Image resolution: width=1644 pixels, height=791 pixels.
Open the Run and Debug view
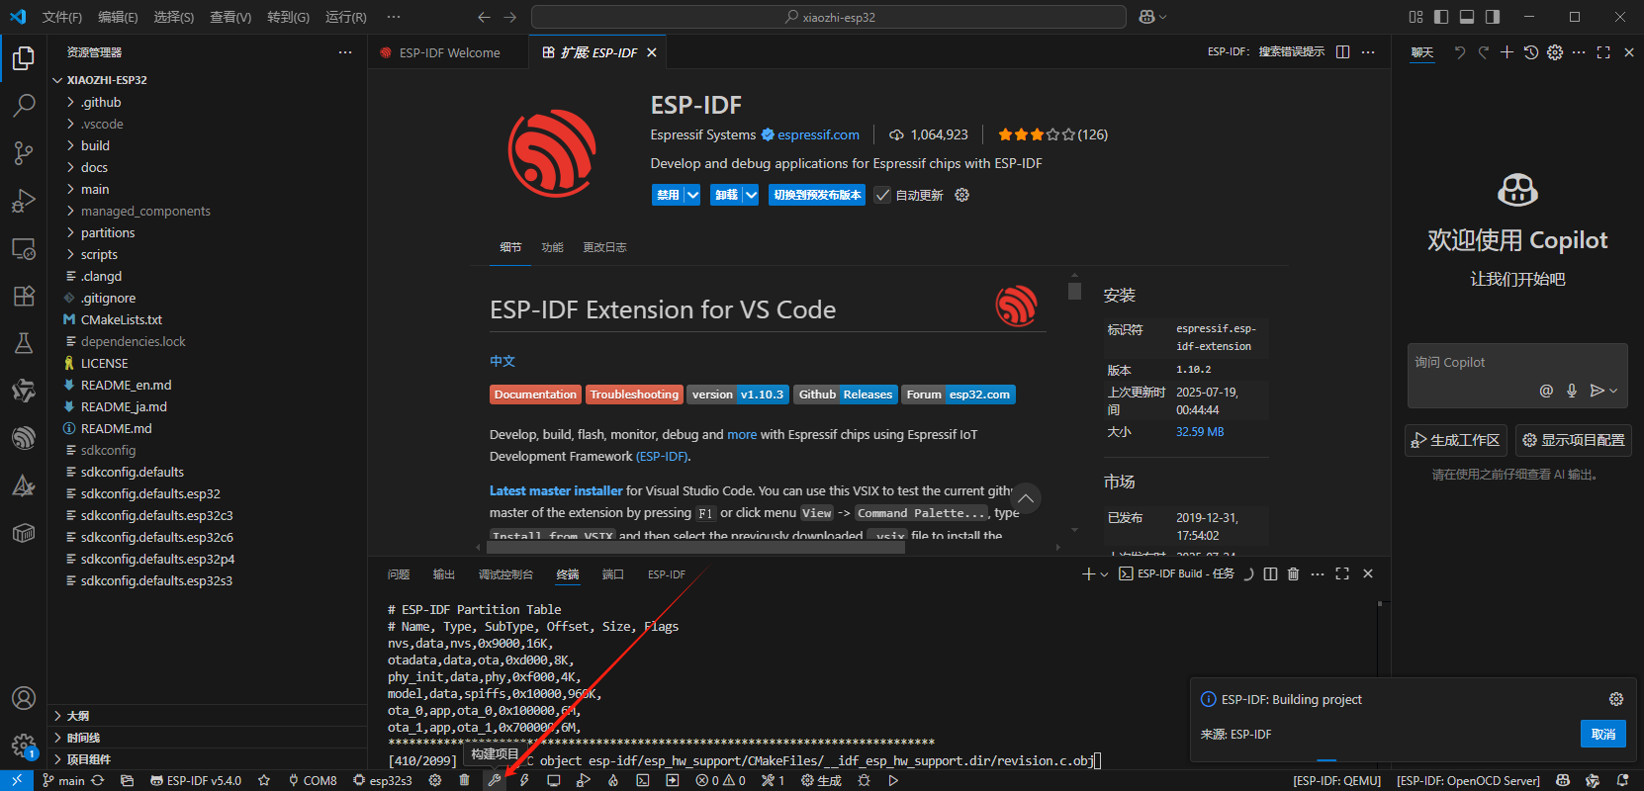pyautogui.click(x=24, y=201)
